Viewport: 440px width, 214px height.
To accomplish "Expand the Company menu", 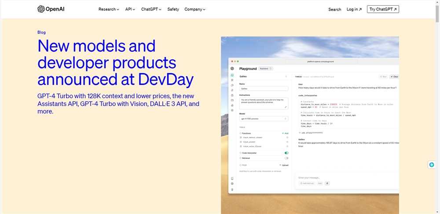I will (x=195, y=9).
